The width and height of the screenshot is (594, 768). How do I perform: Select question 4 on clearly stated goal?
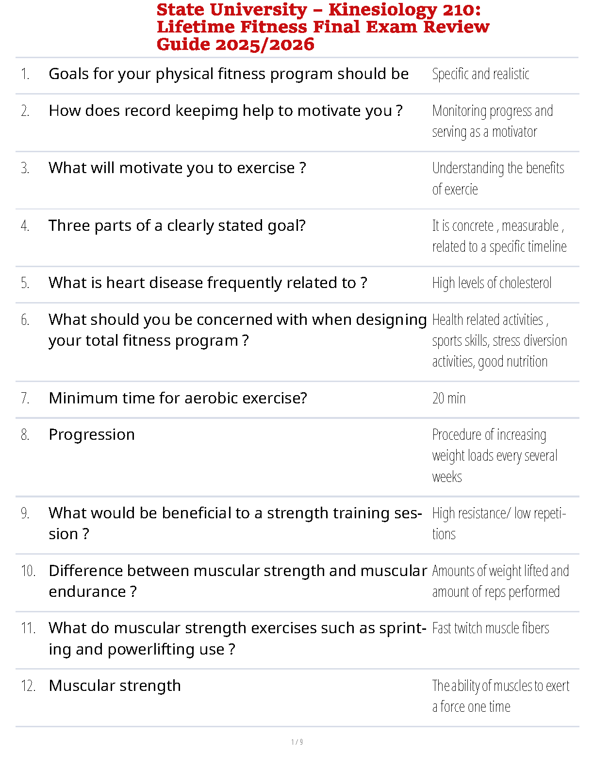pos(177,225)
